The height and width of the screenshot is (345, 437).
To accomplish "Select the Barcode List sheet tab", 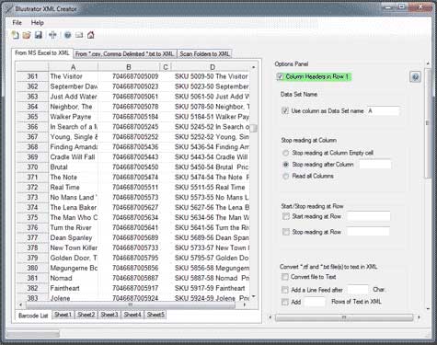I will point(33,316).
